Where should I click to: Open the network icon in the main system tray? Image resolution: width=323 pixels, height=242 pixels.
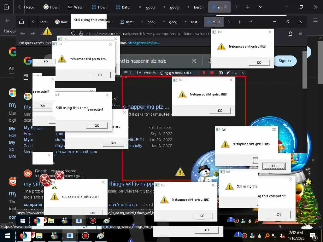point(275,236)
